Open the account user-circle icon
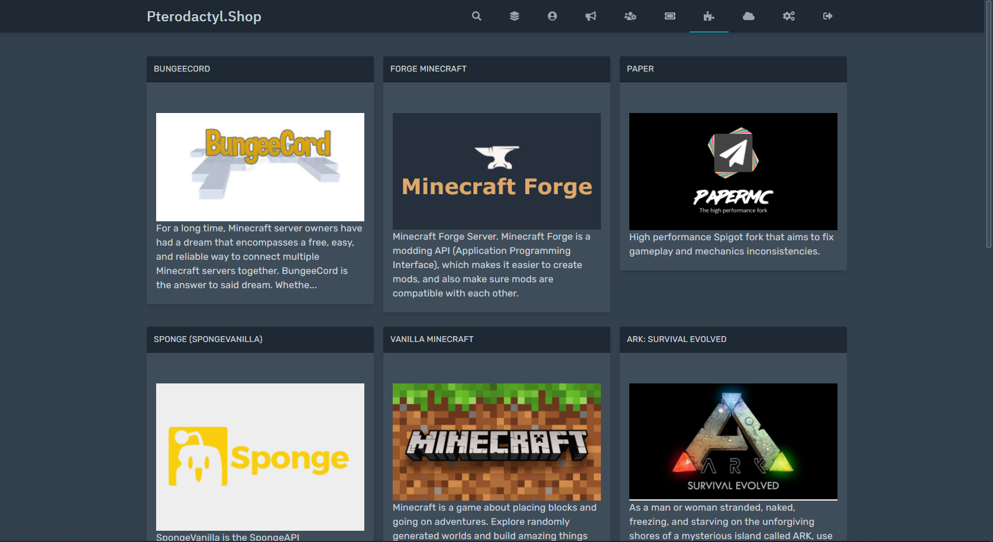Viewport: 993px width, 542px height. [552, 16]
